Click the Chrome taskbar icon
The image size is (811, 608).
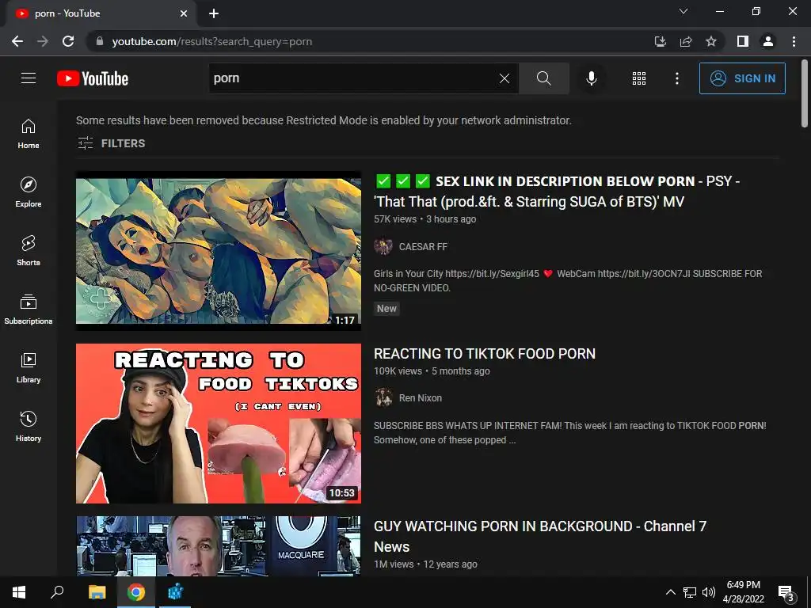click(136, 592)
